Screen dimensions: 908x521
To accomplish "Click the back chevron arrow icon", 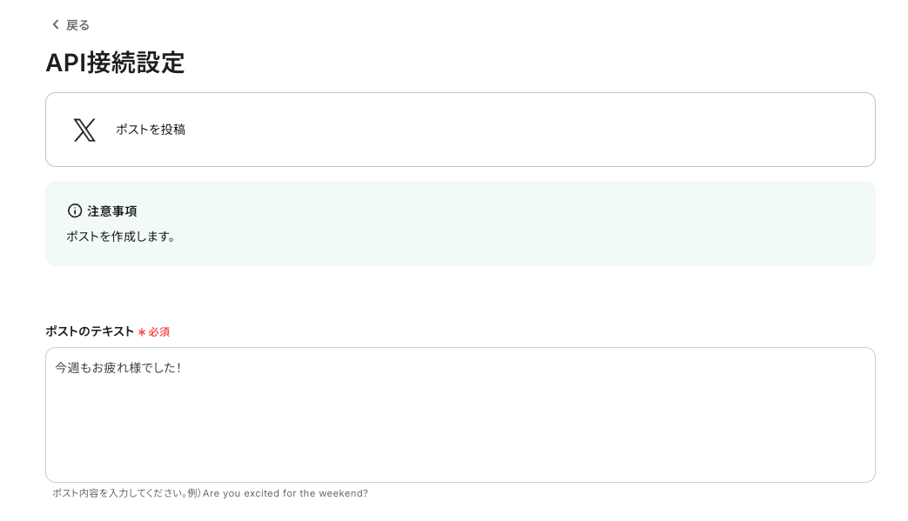I will click(56, 24).
